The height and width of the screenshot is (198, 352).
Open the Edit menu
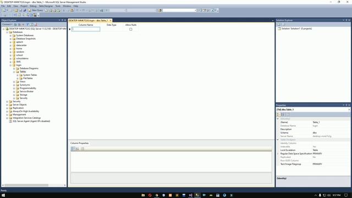(x=9, y=6)
